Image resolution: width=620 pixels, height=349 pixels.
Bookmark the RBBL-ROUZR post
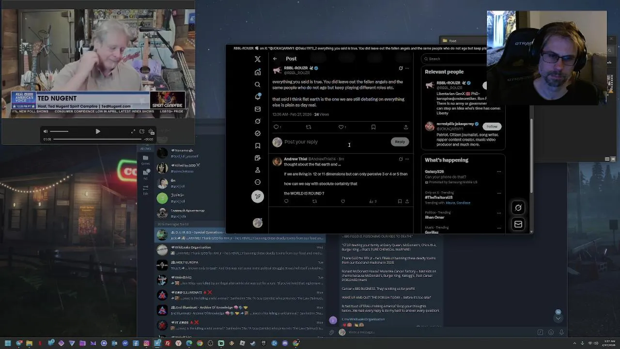tap(373, 127)
